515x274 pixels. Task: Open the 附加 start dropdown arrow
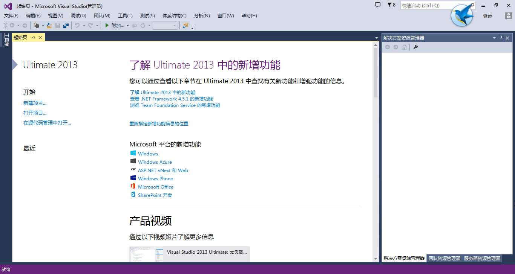[127, 26]
